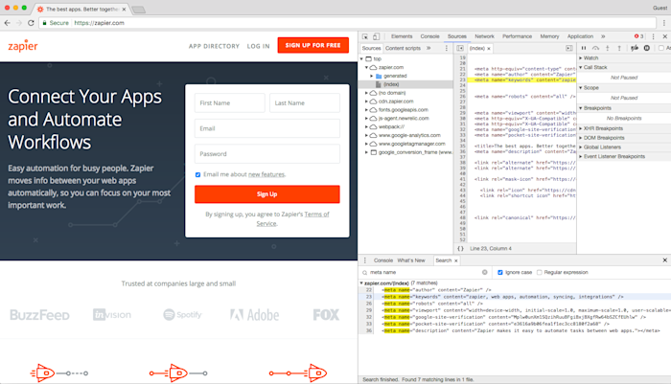Click the Zapier logo
The width and height of the screenshot is (671, 384).
tap(23, 45)
